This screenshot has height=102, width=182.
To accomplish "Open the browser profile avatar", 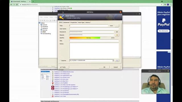I will pyautogui.click(x=168, y=5).
